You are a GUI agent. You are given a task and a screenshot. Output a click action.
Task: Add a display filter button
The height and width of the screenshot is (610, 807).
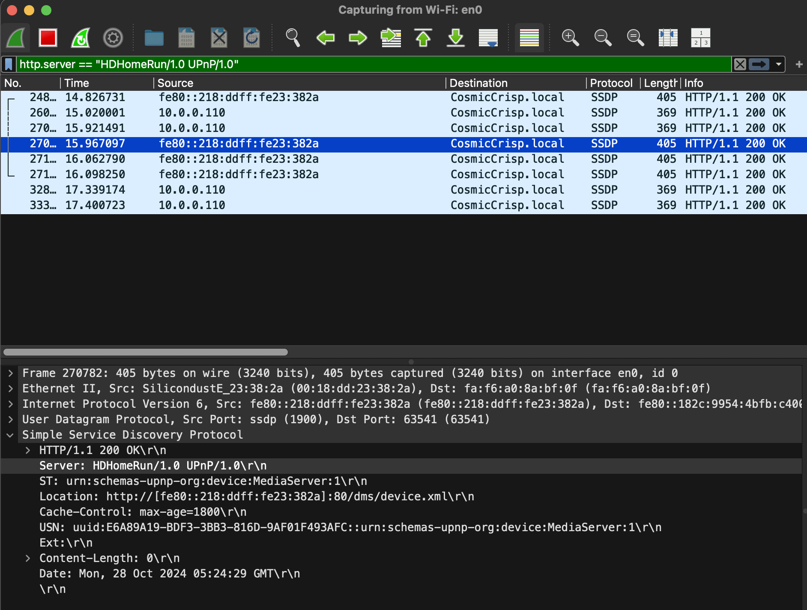coord(799,65)
